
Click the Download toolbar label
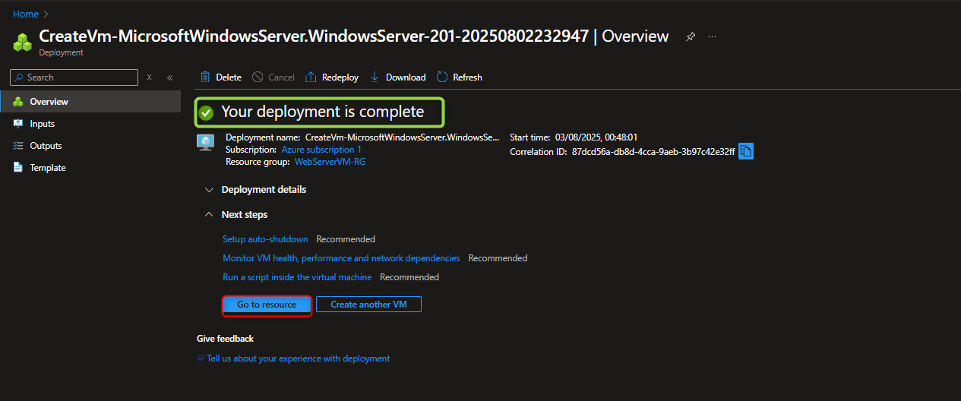coord(406,77)
